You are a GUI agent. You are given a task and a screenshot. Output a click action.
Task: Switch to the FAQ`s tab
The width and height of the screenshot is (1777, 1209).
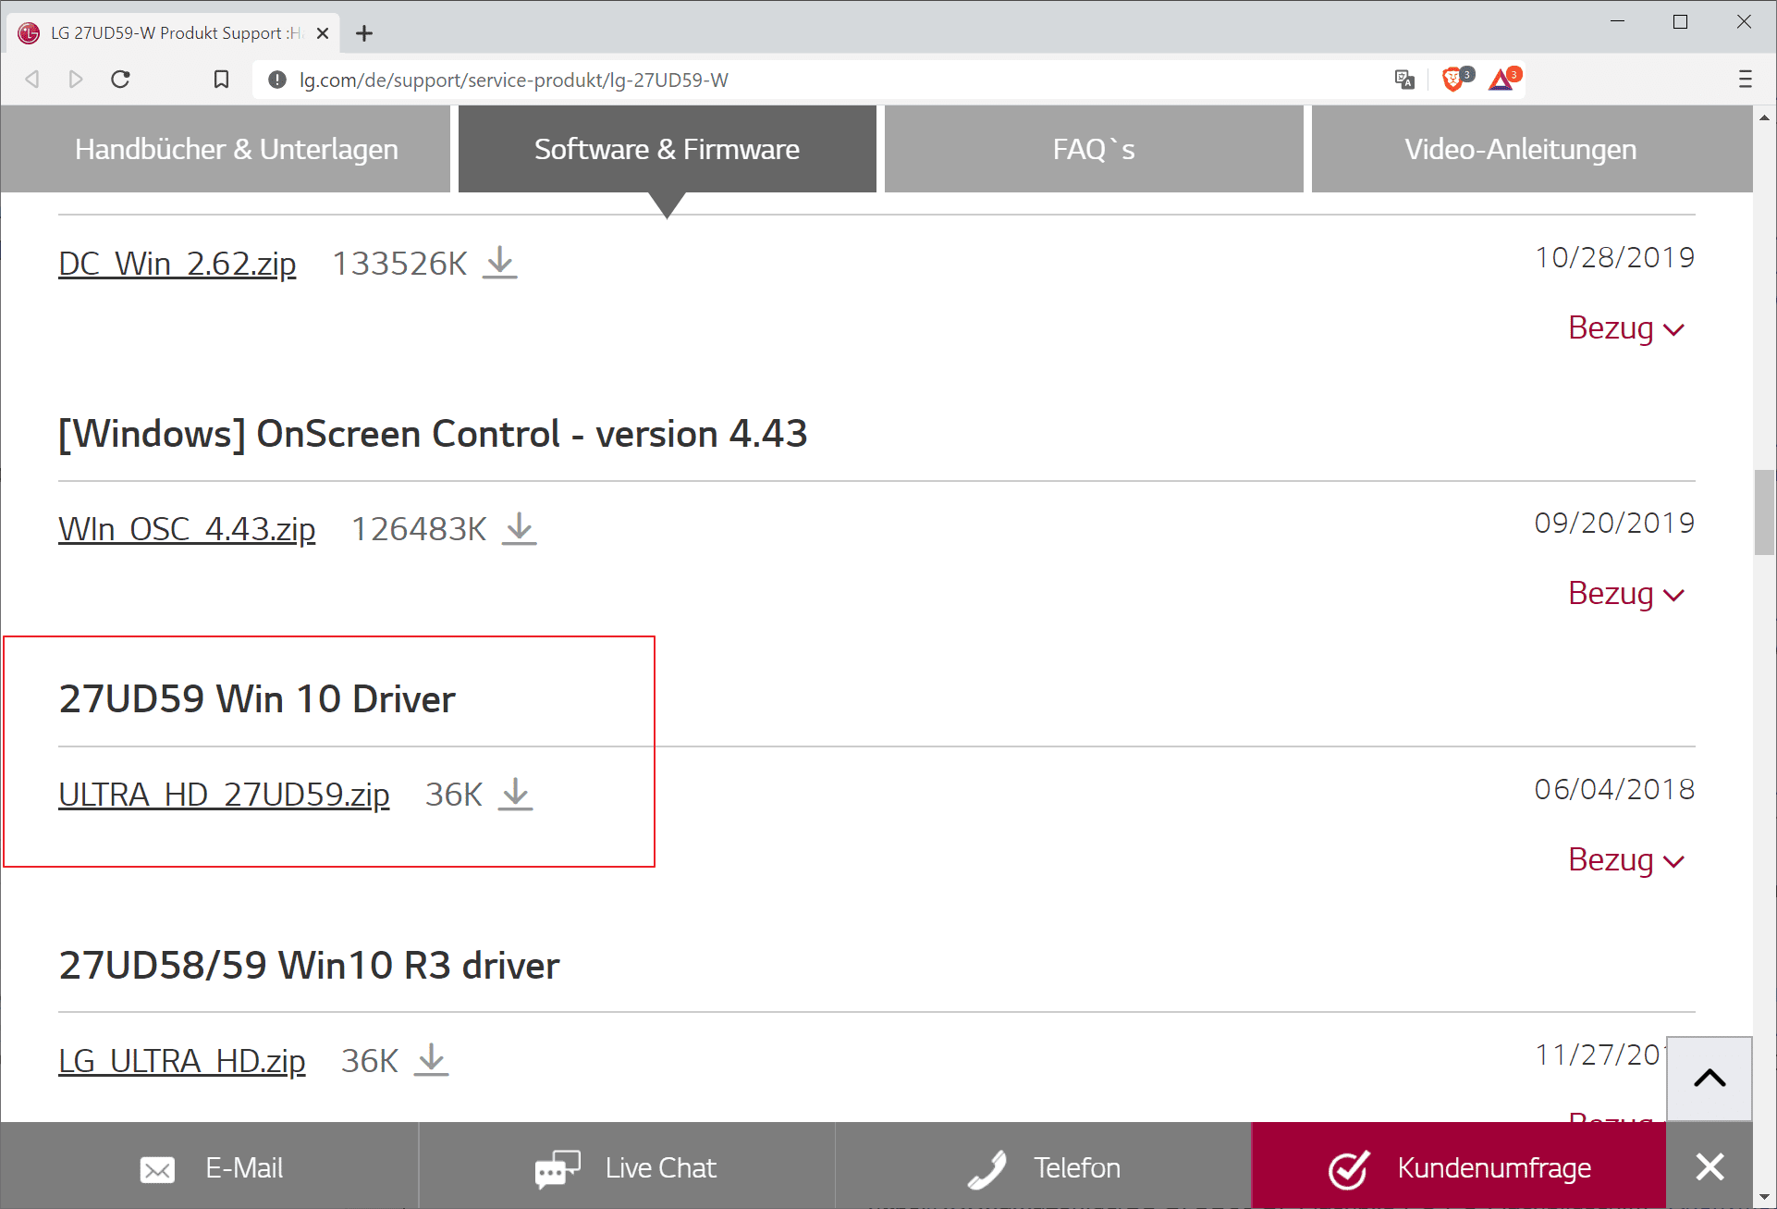[x=1094, y=149]
